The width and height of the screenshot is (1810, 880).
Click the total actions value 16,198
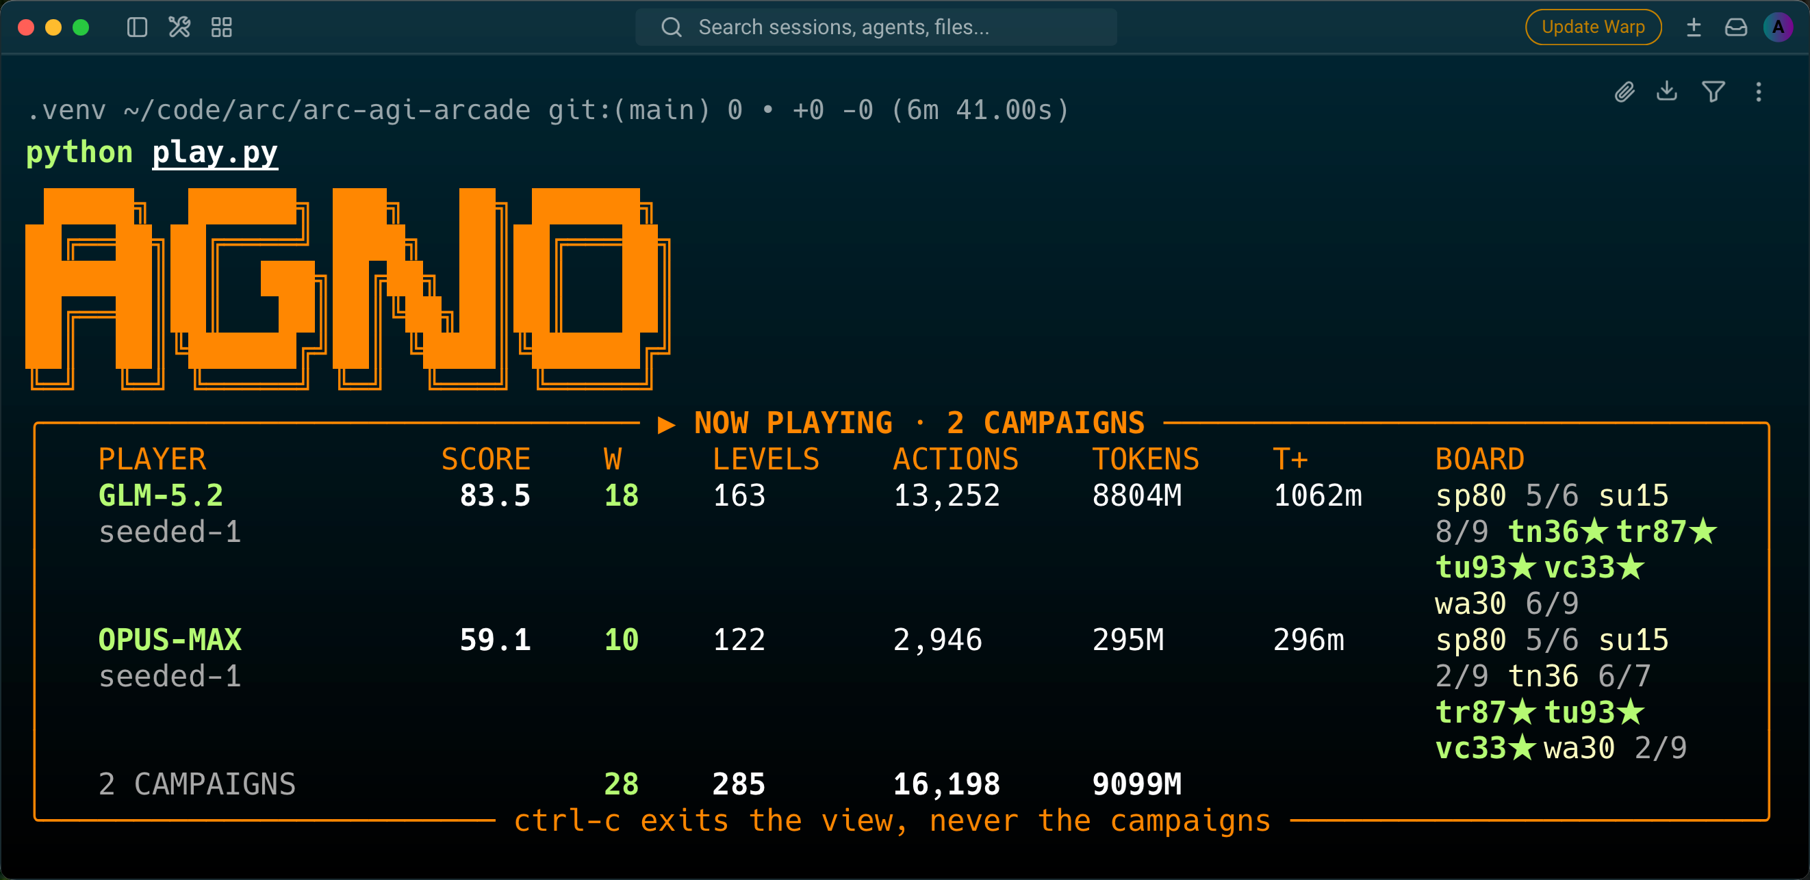947,784
